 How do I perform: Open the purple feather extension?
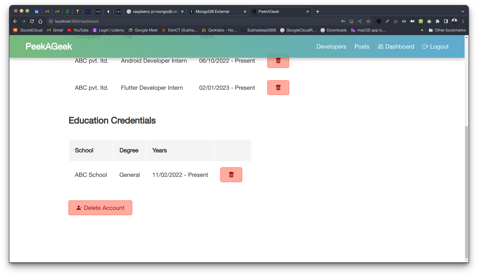point(387,21)
